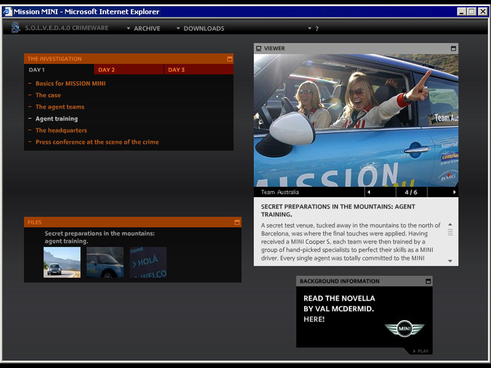
Task: Open The agent teams link
Action: tap(60, 107)
